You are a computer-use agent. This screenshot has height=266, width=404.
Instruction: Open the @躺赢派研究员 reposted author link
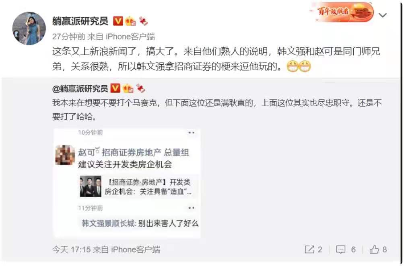(80, 88)
